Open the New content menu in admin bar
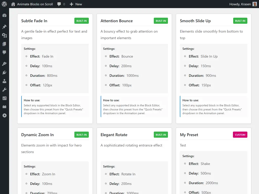 coord(76,4)
